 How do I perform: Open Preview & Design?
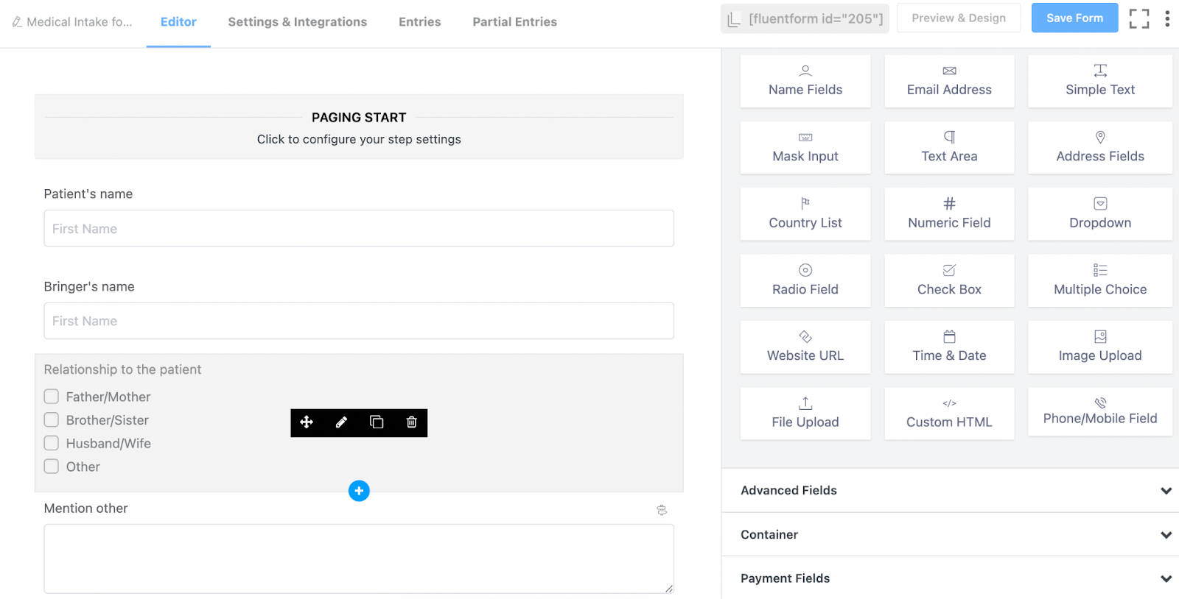tap(958, 18)
